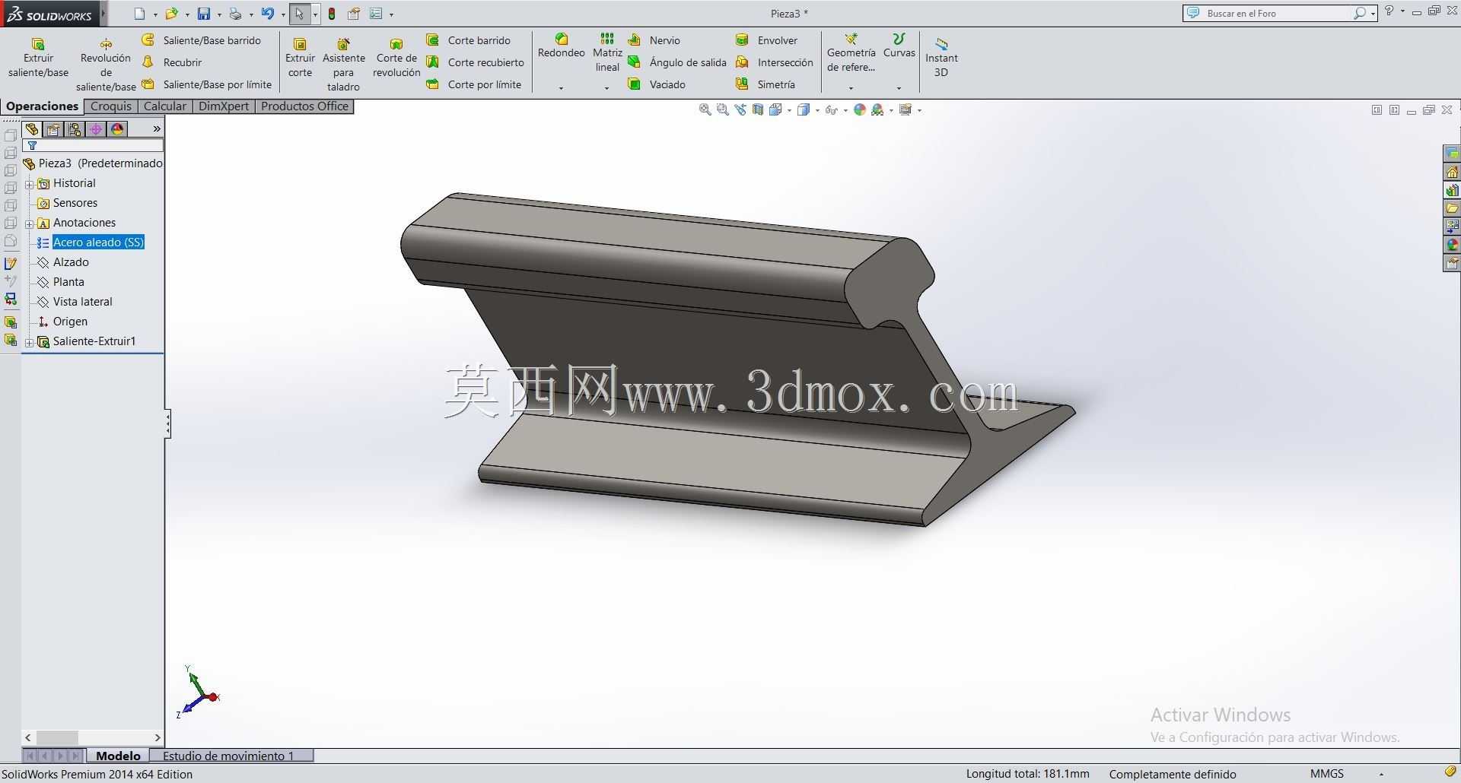The width and height of the screenshot is (1461, 783).
Task: Activate the Extruir corte tool
Action: point(300,59)
